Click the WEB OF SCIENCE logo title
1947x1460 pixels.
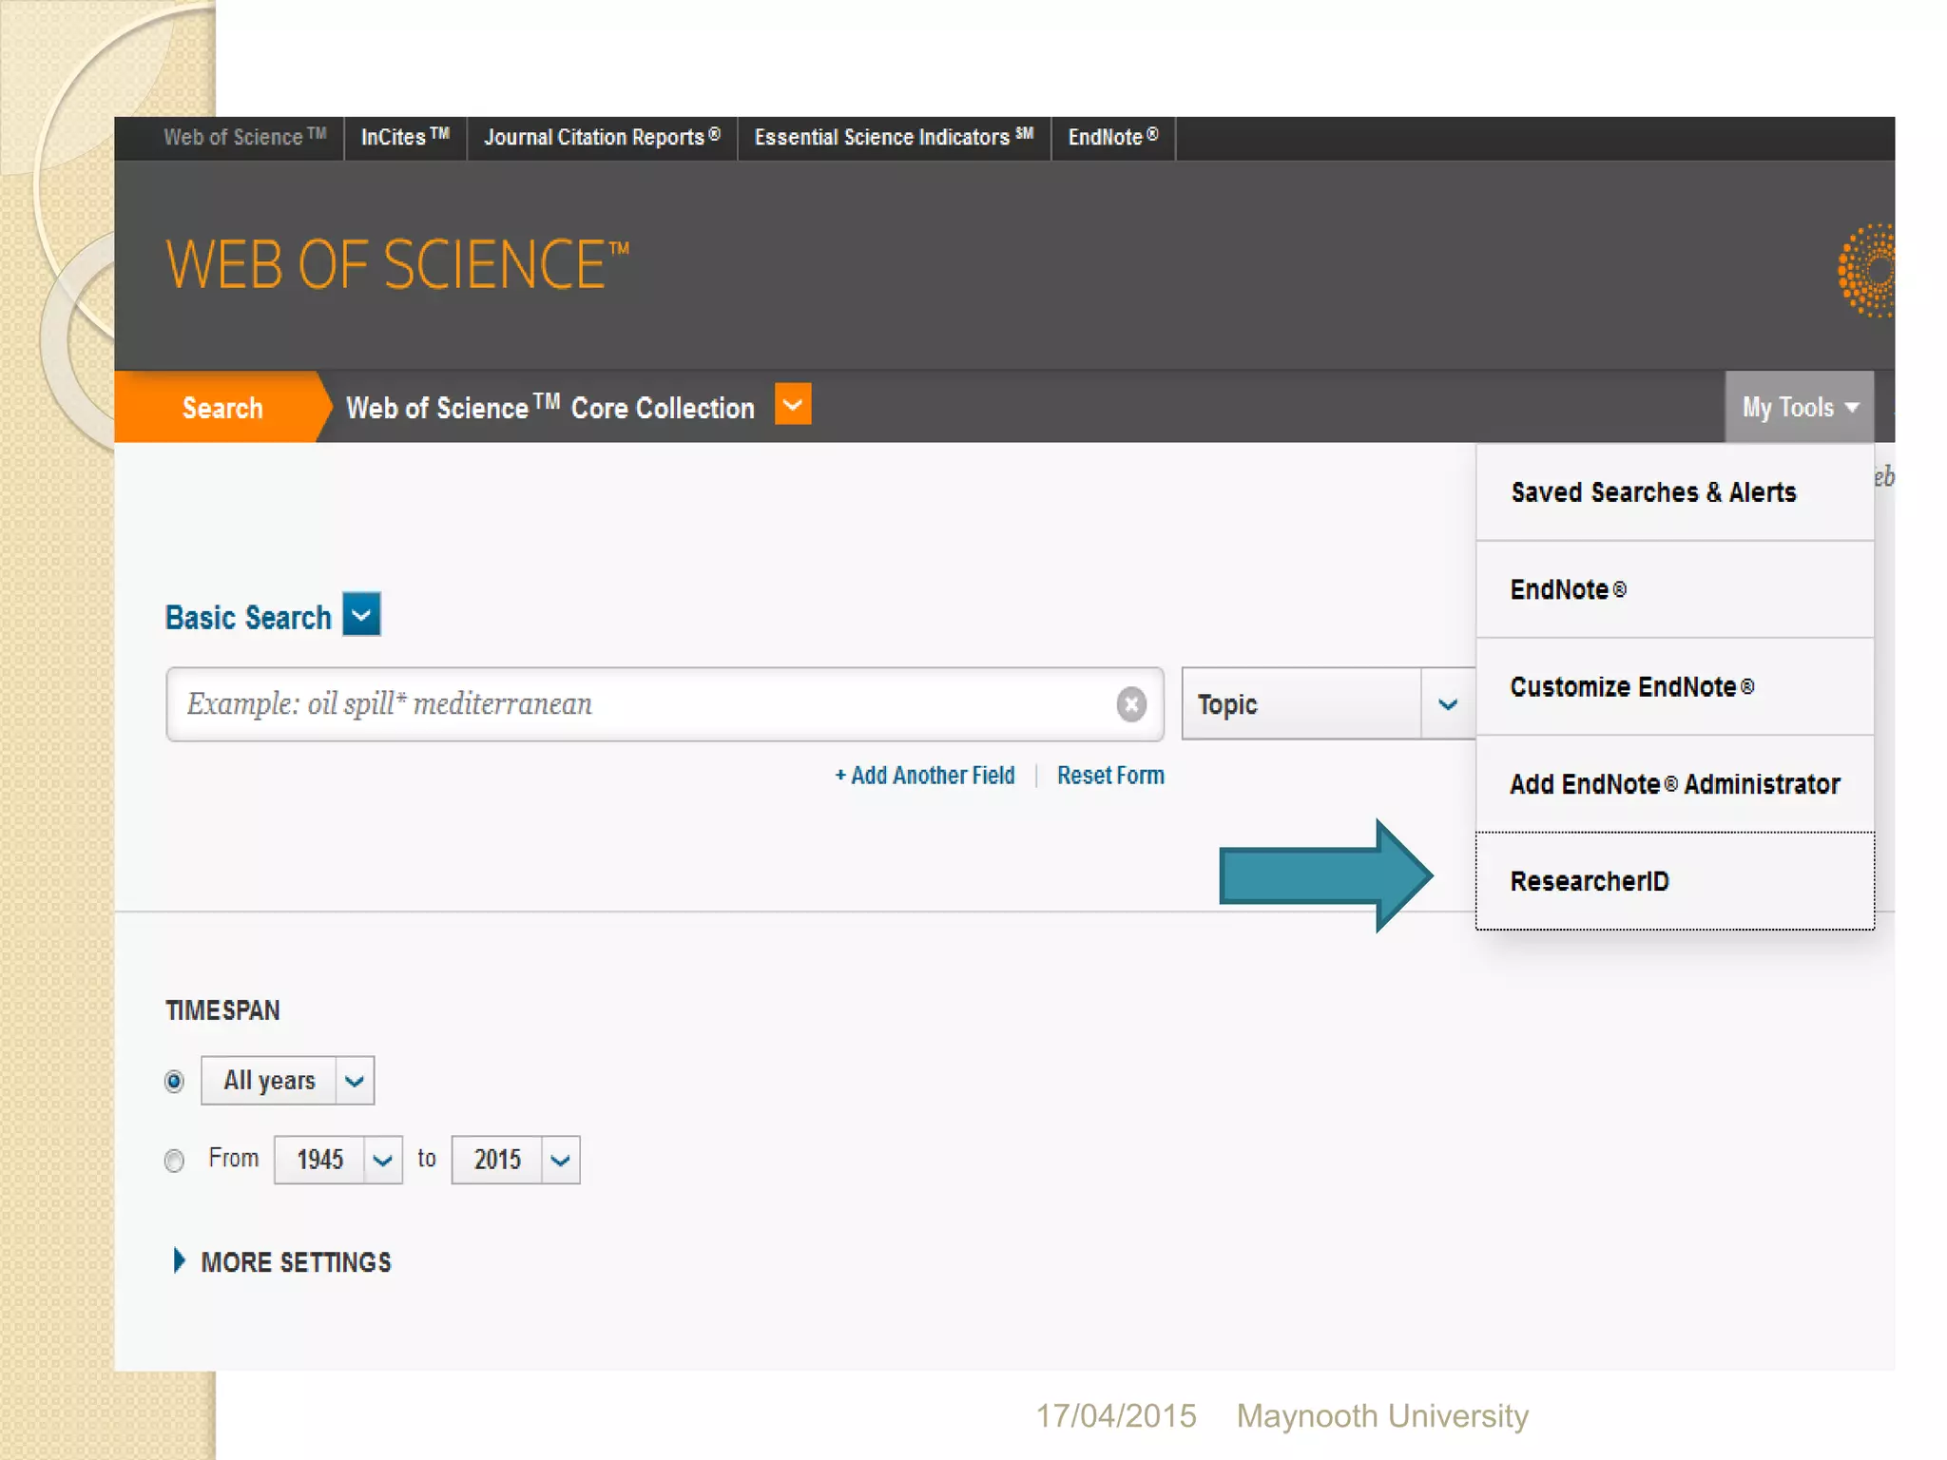tap(397, 265)
